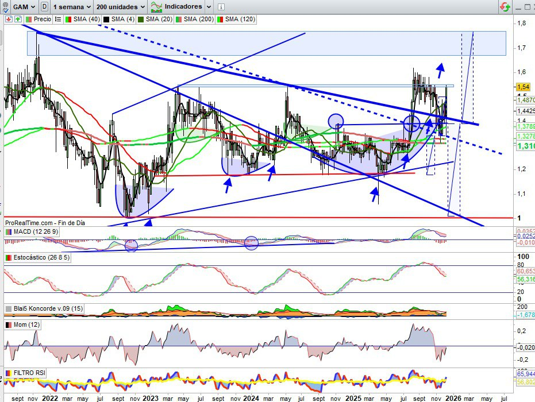The width and height of the screenshot is (535, 402).
Task: Open SMA (40) indicator settings
Action: [x=87, y=19]
